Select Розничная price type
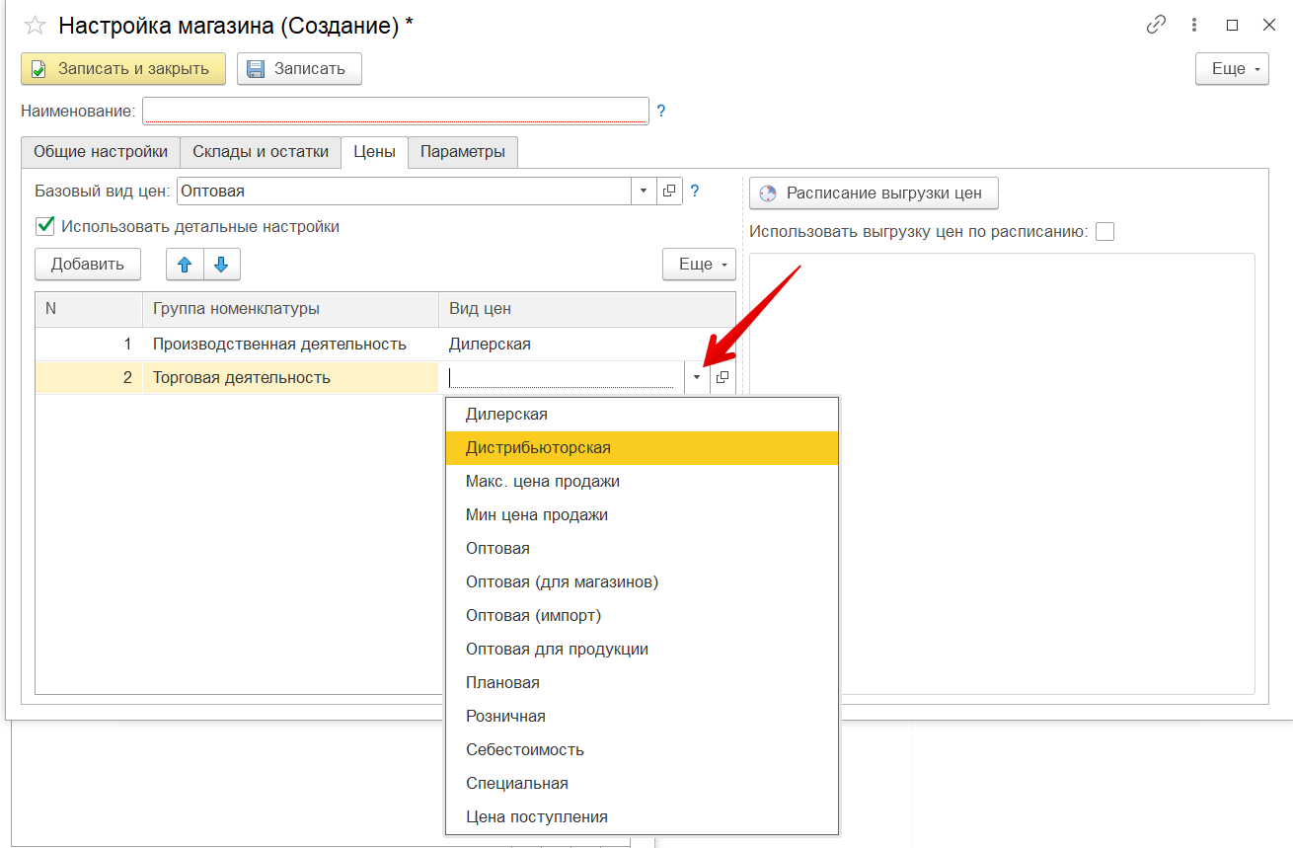 [x=642, y=717]
